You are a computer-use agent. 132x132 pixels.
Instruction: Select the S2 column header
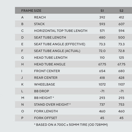click(121, 10)
